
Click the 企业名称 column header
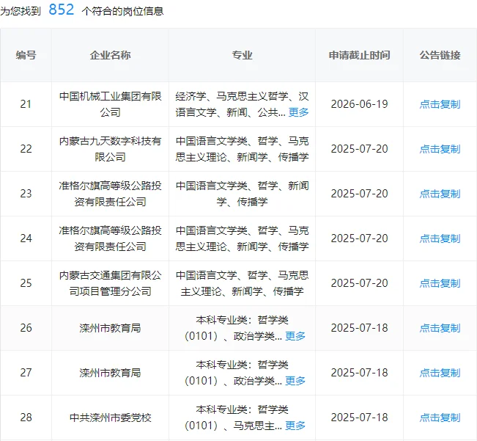[110, 55]
